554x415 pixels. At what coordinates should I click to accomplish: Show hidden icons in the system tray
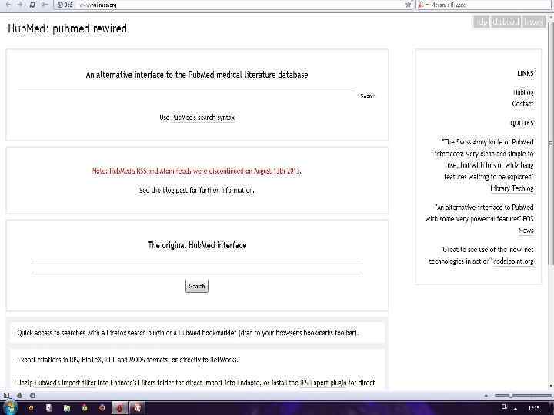516,408
